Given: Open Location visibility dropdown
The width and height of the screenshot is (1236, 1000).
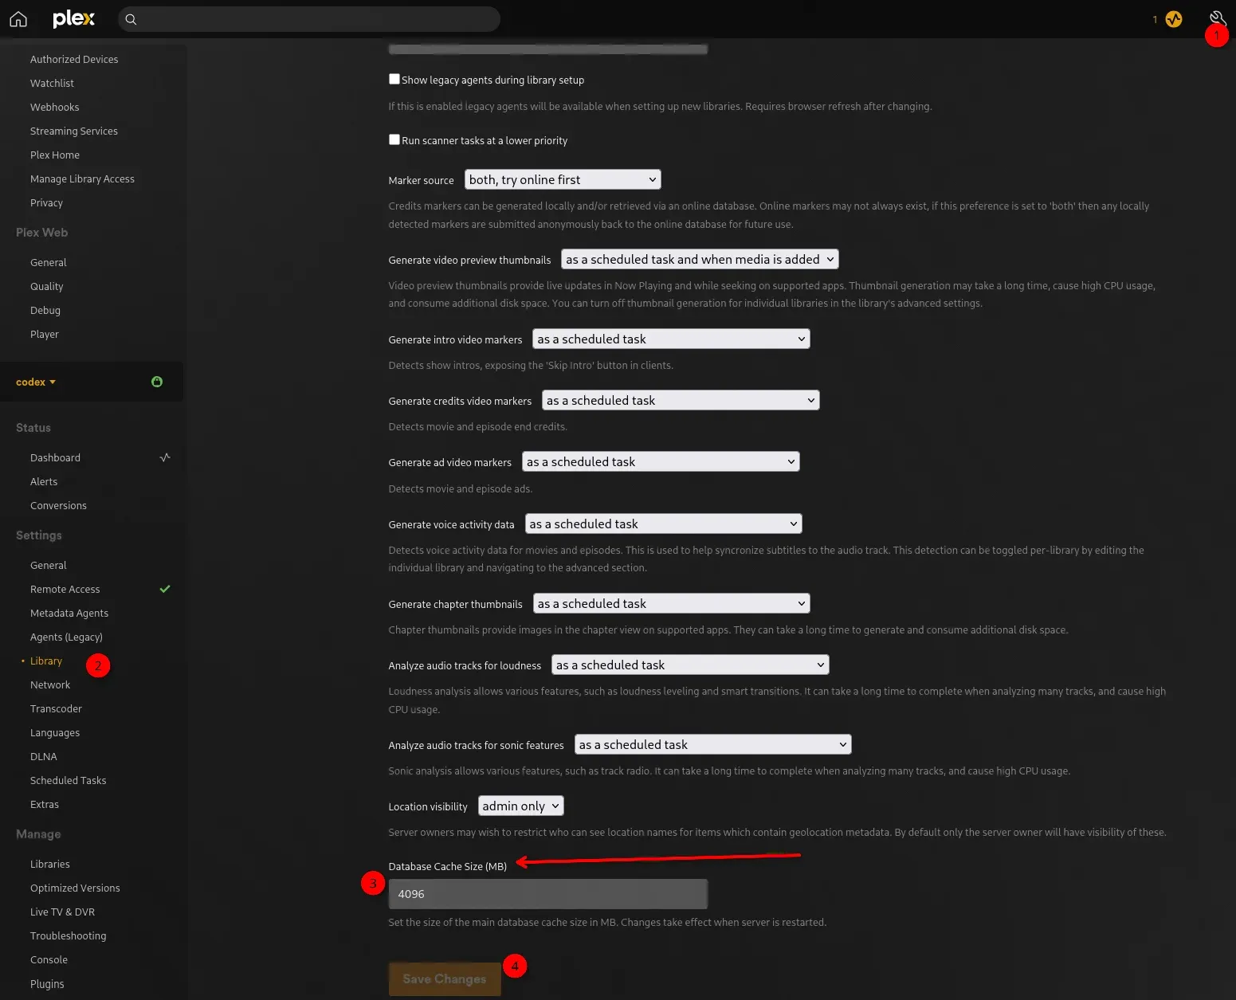Looking at the screenshot, I should pyautogui.click(x=521, y=806).
